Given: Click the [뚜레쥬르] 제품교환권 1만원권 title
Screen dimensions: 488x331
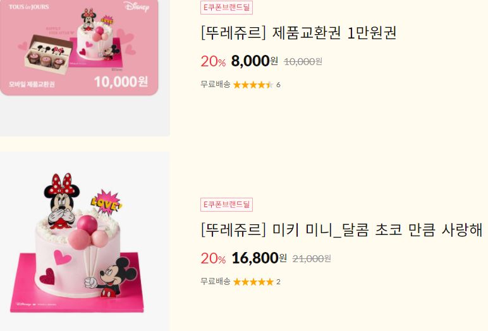Looking at the screenshot, I should [x=299, y=33].
